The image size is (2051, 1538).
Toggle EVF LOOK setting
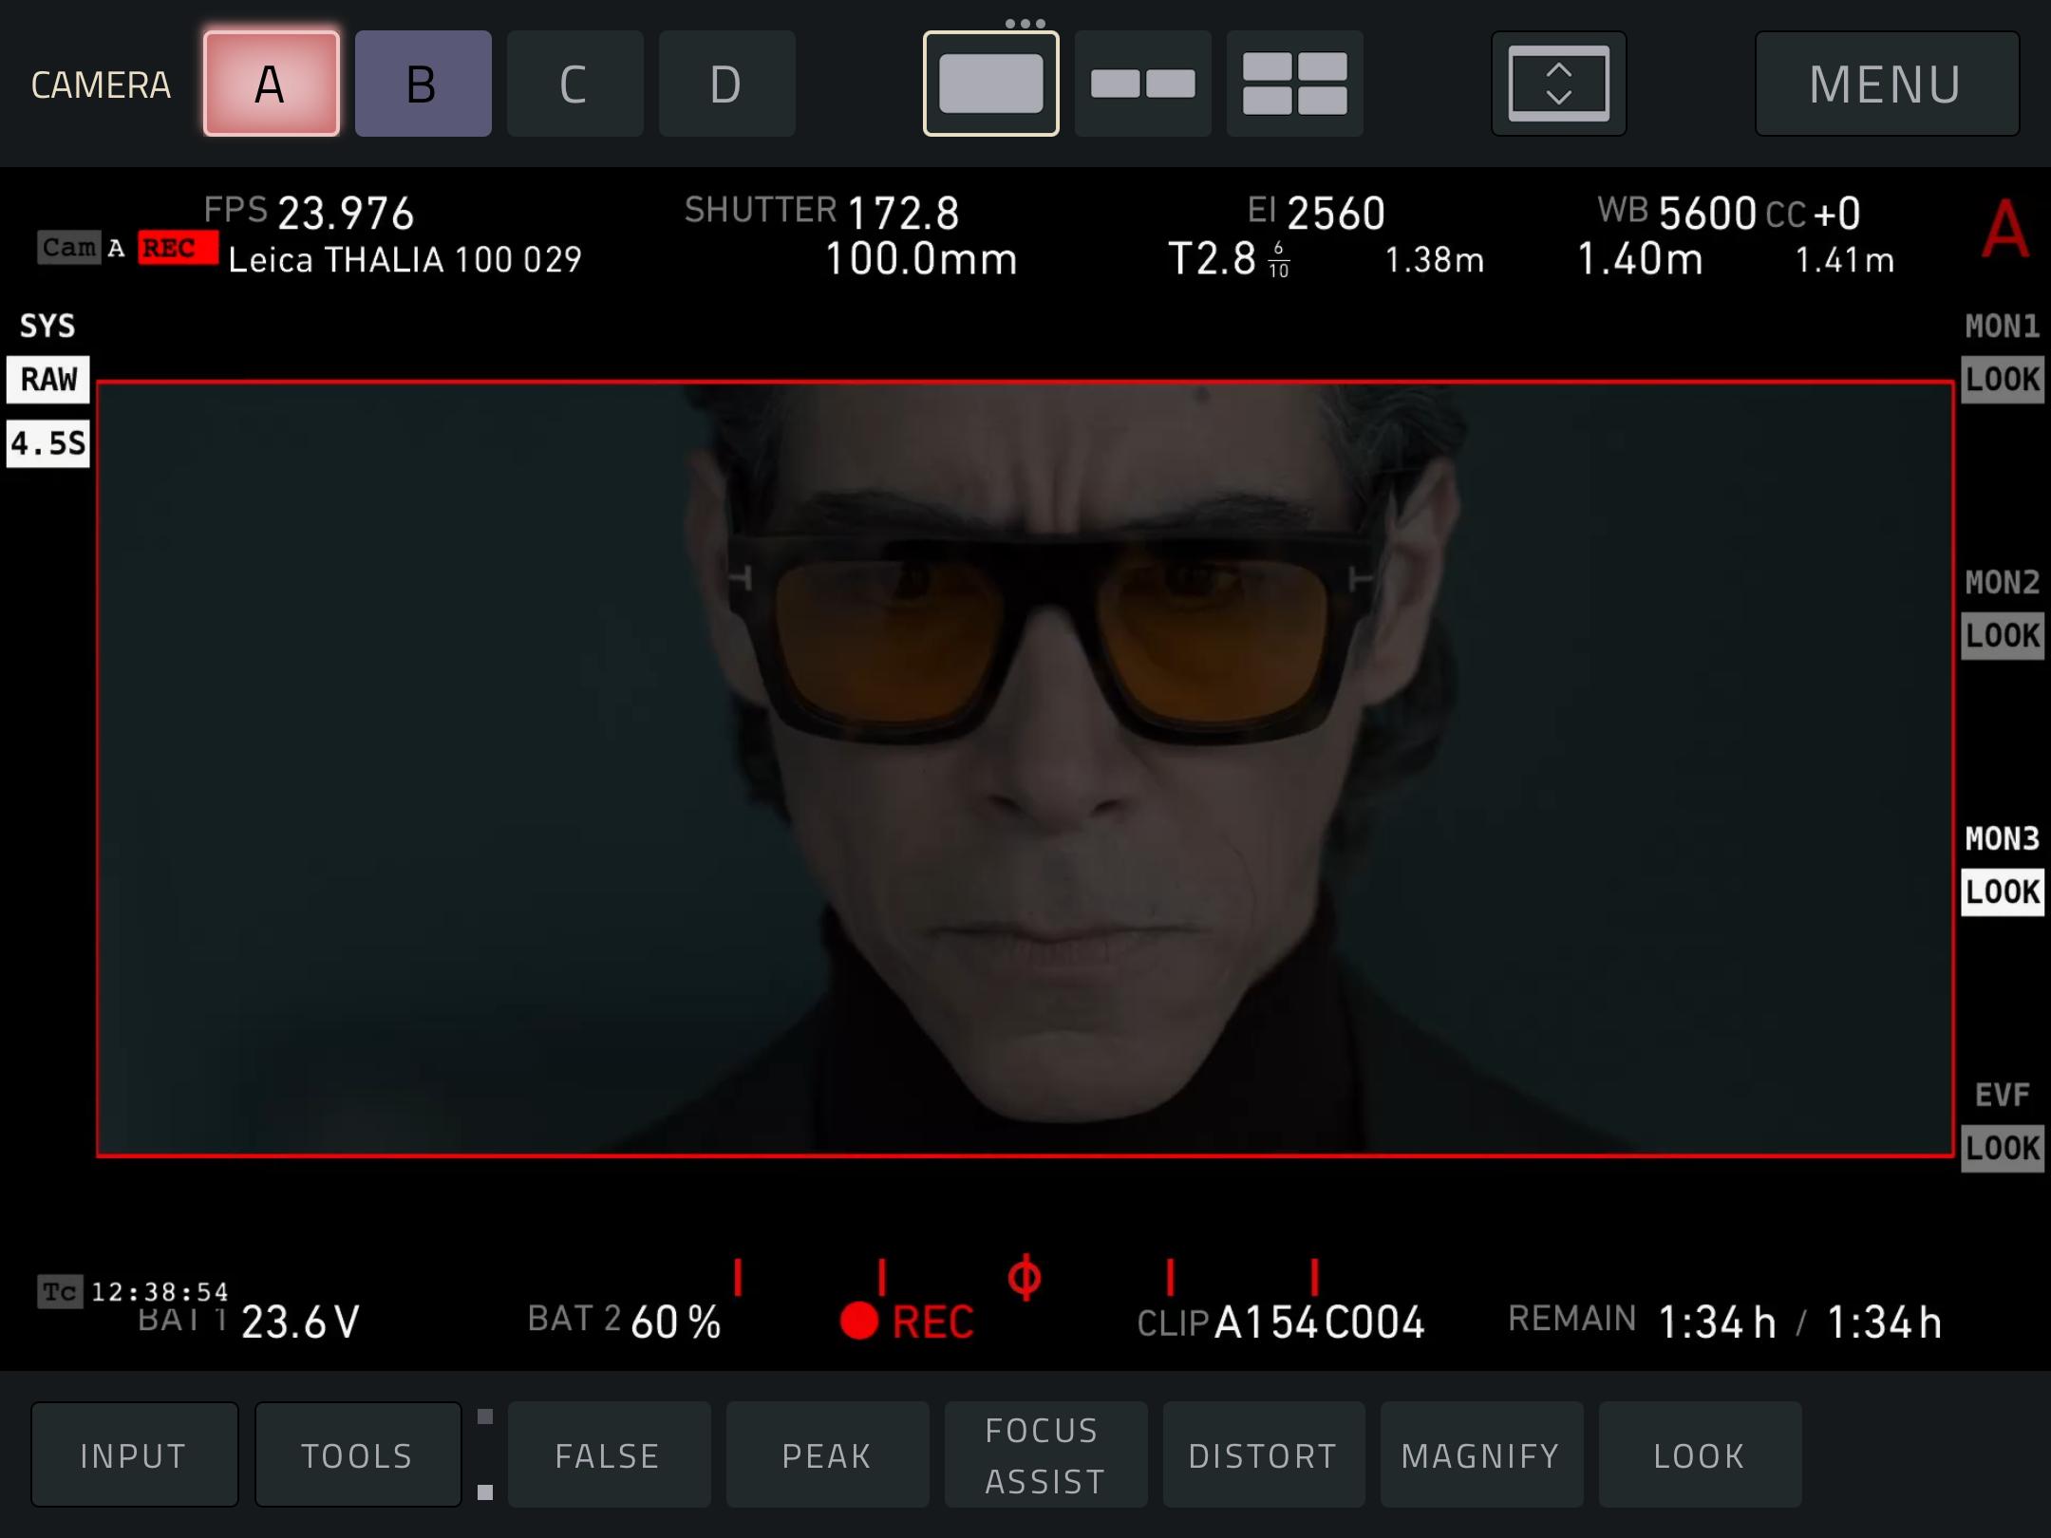(x=2002, y=1148)
